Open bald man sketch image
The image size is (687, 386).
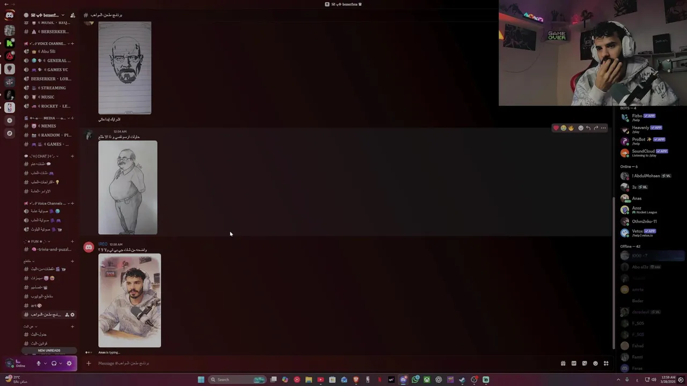[x=125, y=68]
